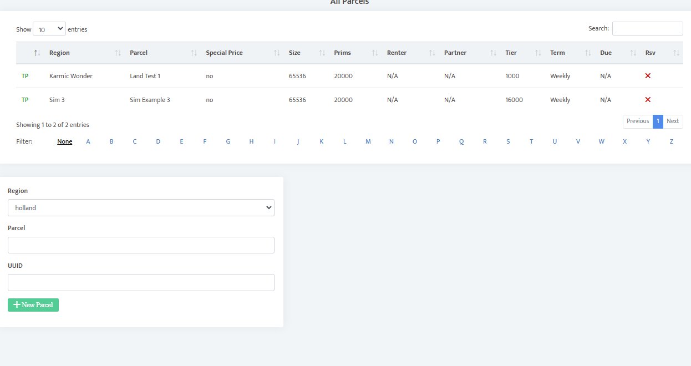Sort the table by Parcel column
691x366 pixels.
click(x=194, y=53)
